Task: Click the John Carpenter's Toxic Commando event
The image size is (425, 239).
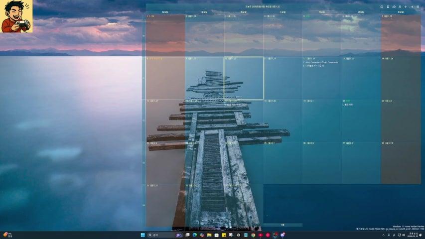Action: 321,62
